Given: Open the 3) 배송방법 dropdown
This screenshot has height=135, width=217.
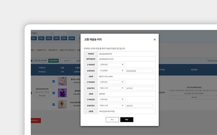Looking at the screenshot, I should point(112,100).
